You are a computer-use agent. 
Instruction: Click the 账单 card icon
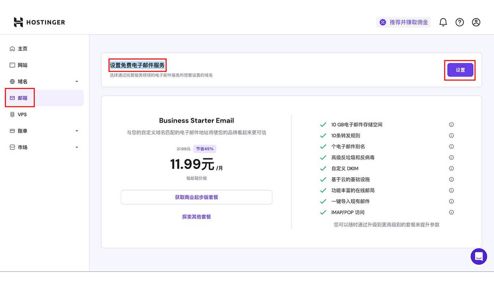(12, 131)
